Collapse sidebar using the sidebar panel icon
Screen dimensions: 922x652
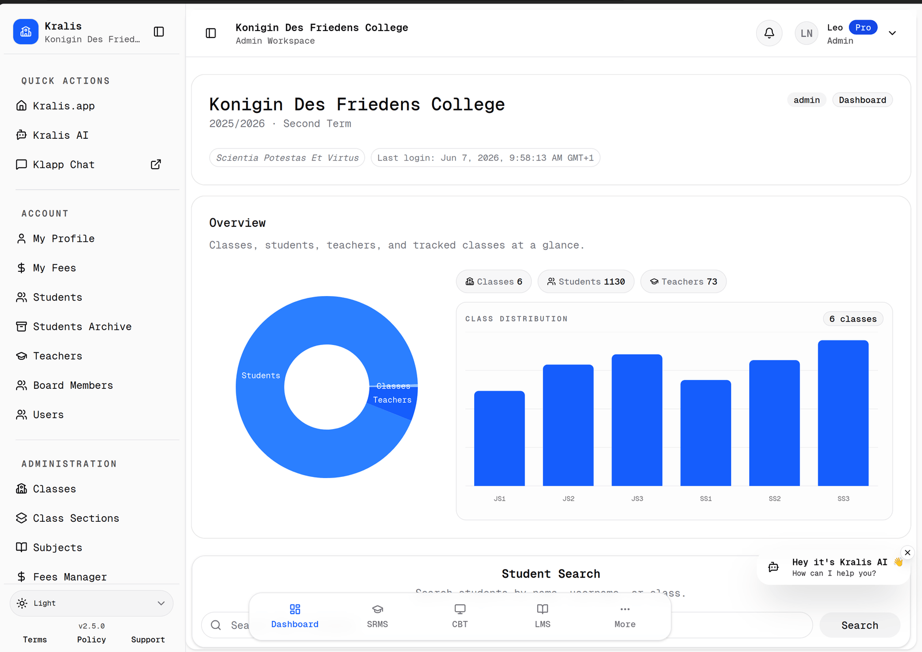point(159,32)
